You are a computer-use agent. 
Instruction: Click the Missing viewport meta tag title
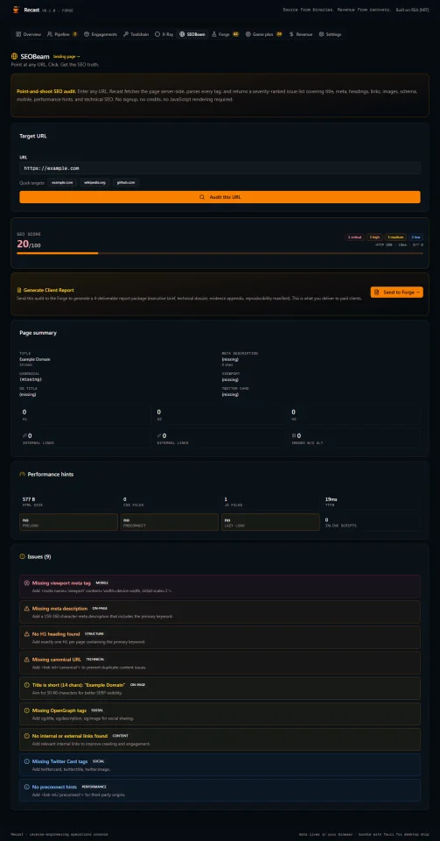tap(61, 583)
